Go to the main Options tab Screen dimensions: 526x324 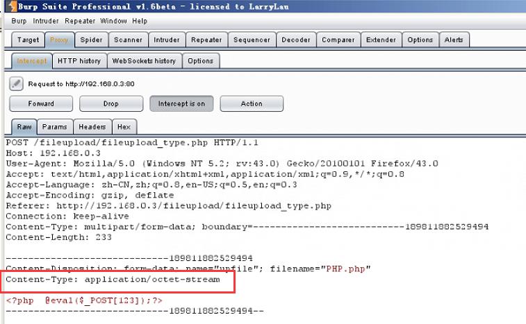point(420,40)
